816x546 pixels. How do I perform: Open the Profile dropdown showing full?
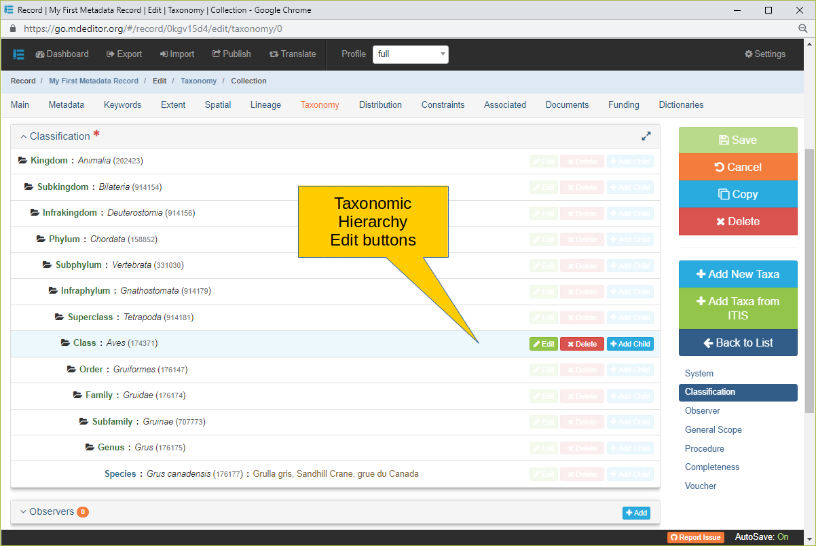pos(411,54)
